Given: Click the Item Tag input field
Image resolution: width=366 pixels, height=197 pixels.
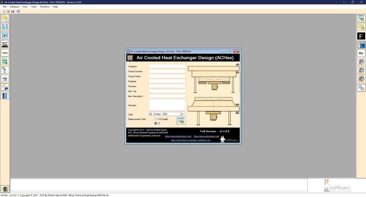Looking at the screenshot, I should pyautogui.click(x=167, y=91).
